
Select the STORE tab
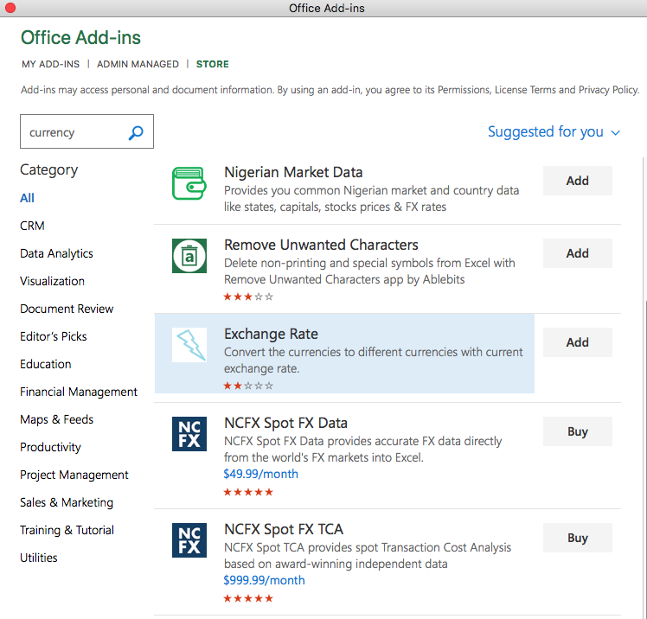coord(213,64)
